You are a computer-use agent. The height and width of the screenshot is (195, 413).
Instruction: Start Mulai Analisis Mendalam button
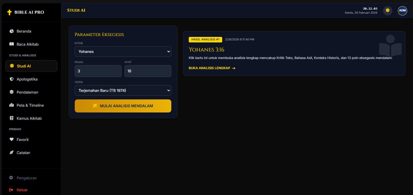pyautogui.click(x=123, y=106)
